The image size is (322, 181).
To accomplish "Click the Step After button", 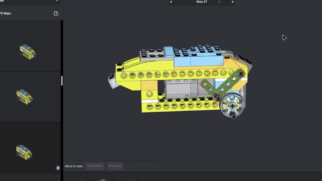I will 115,166.
